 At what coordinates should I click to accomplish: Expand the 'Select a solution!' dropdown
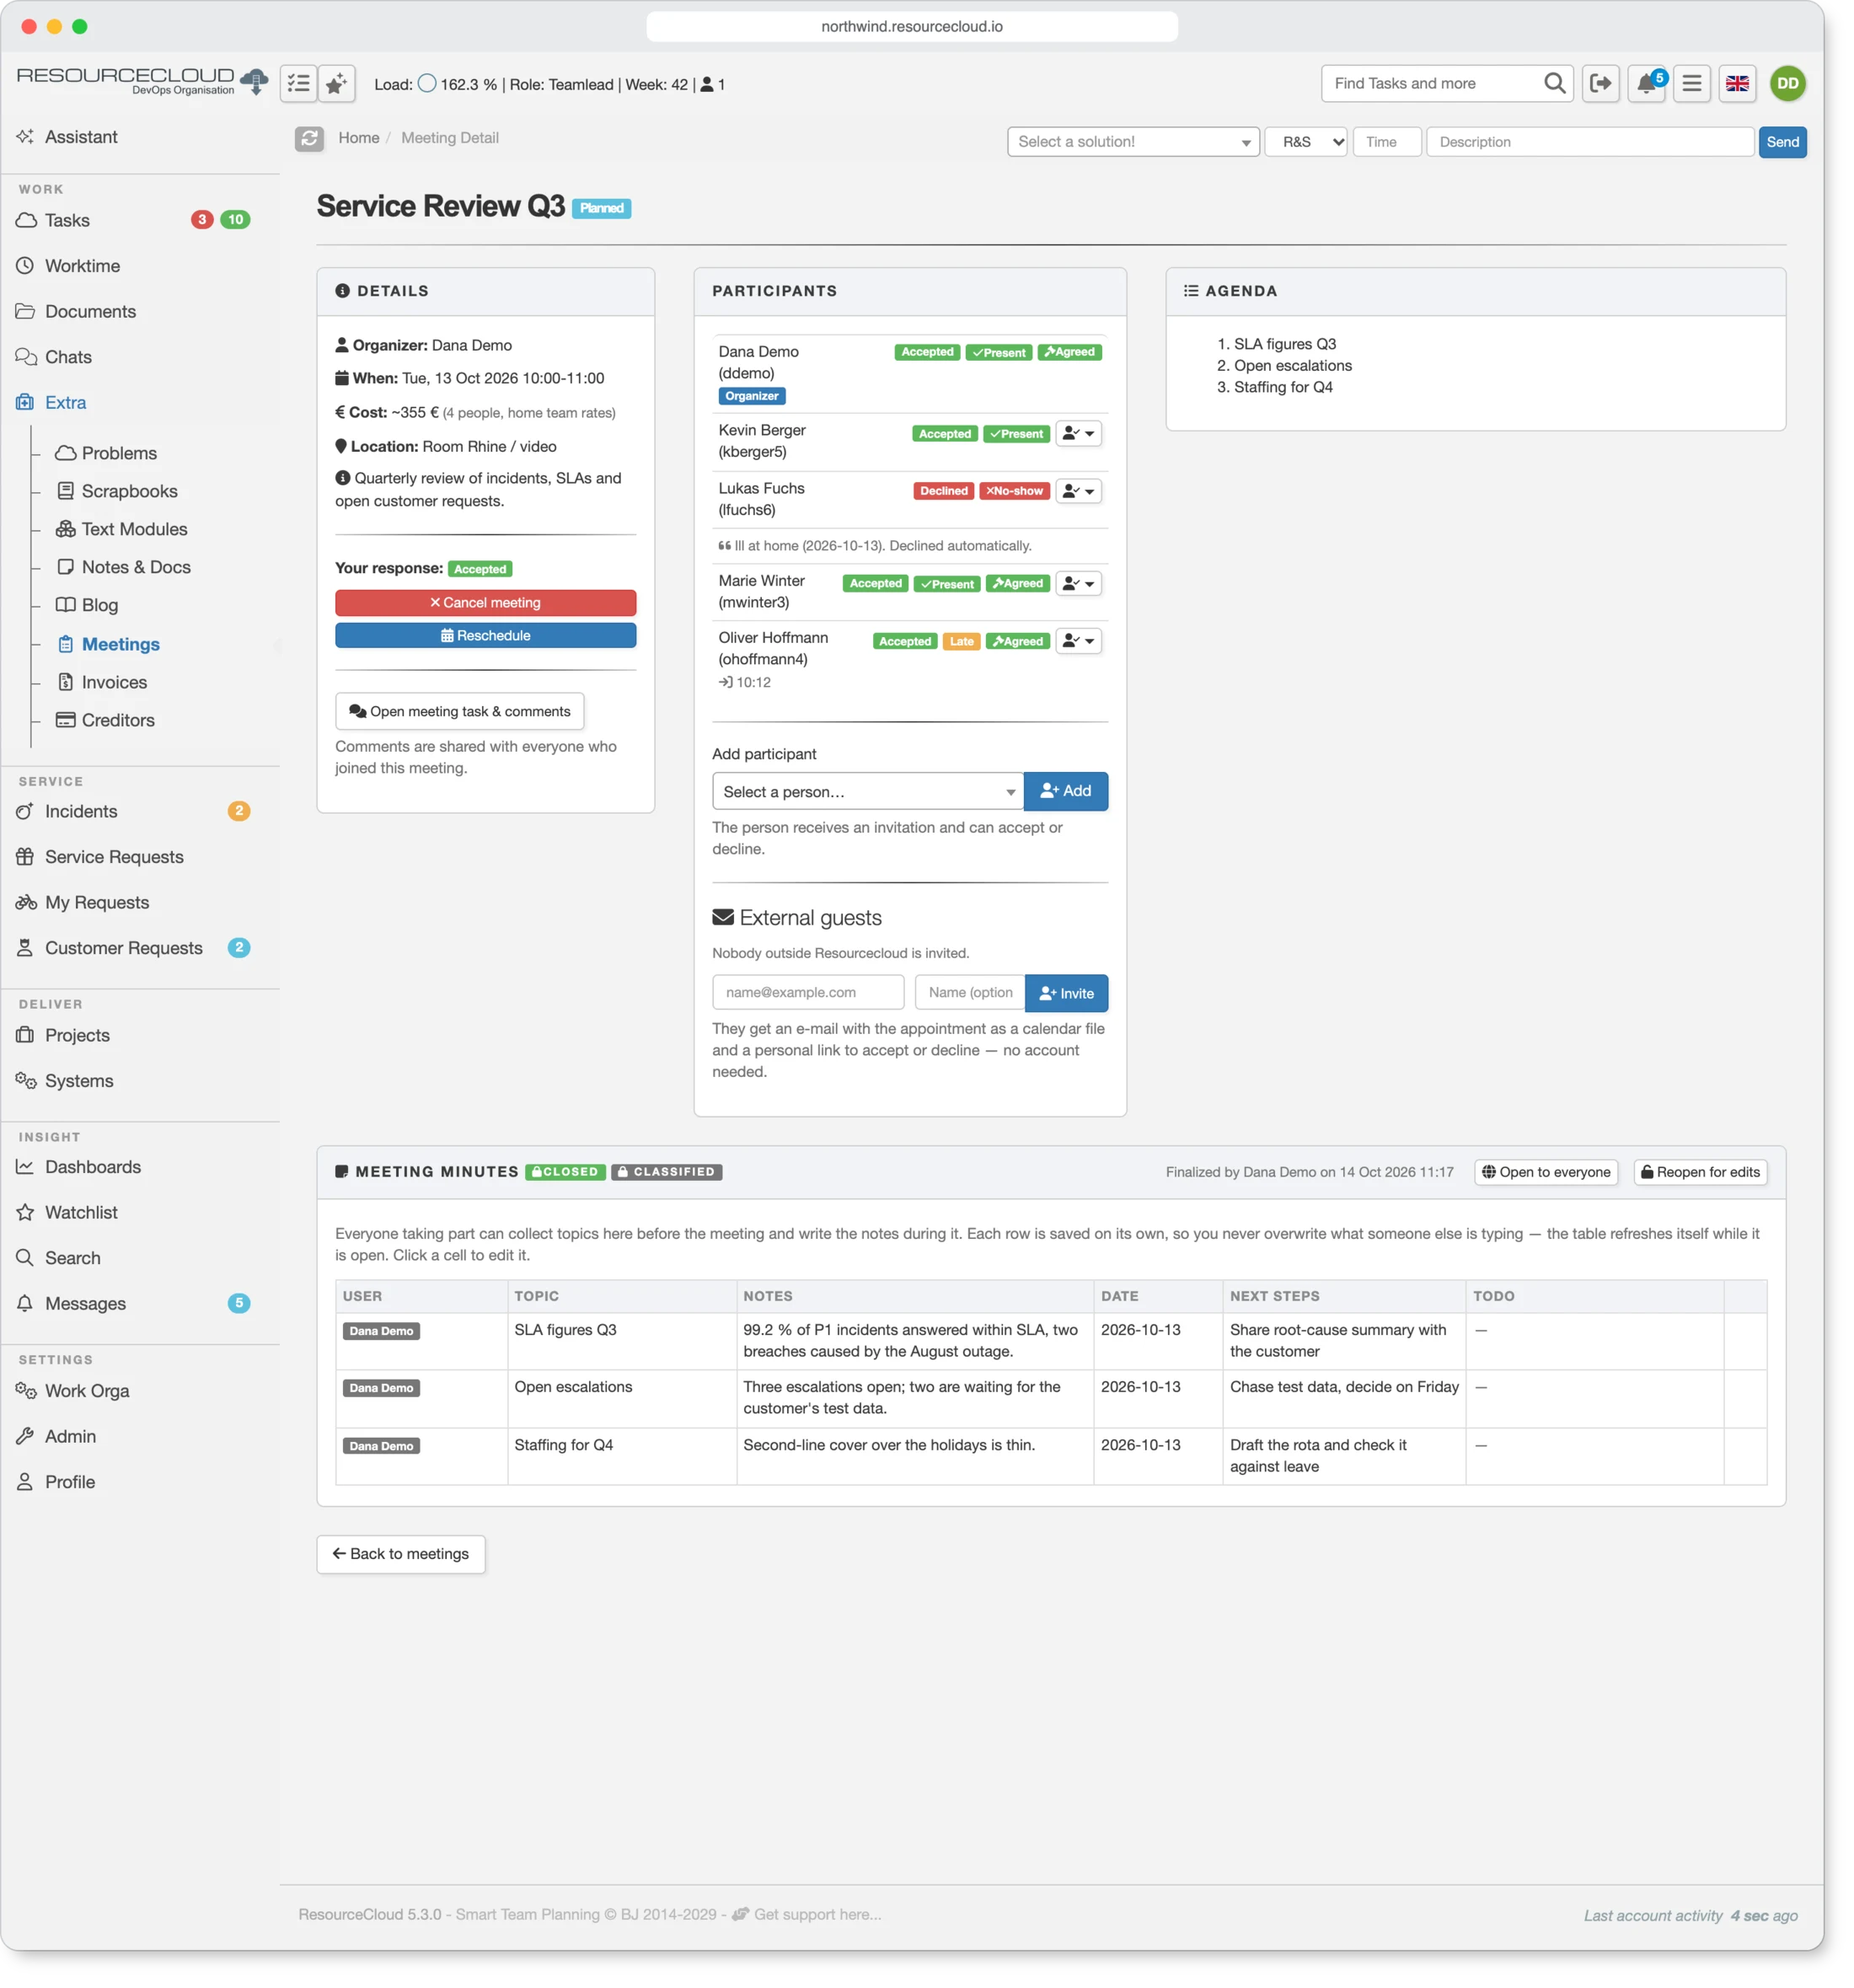[1133, 142]
